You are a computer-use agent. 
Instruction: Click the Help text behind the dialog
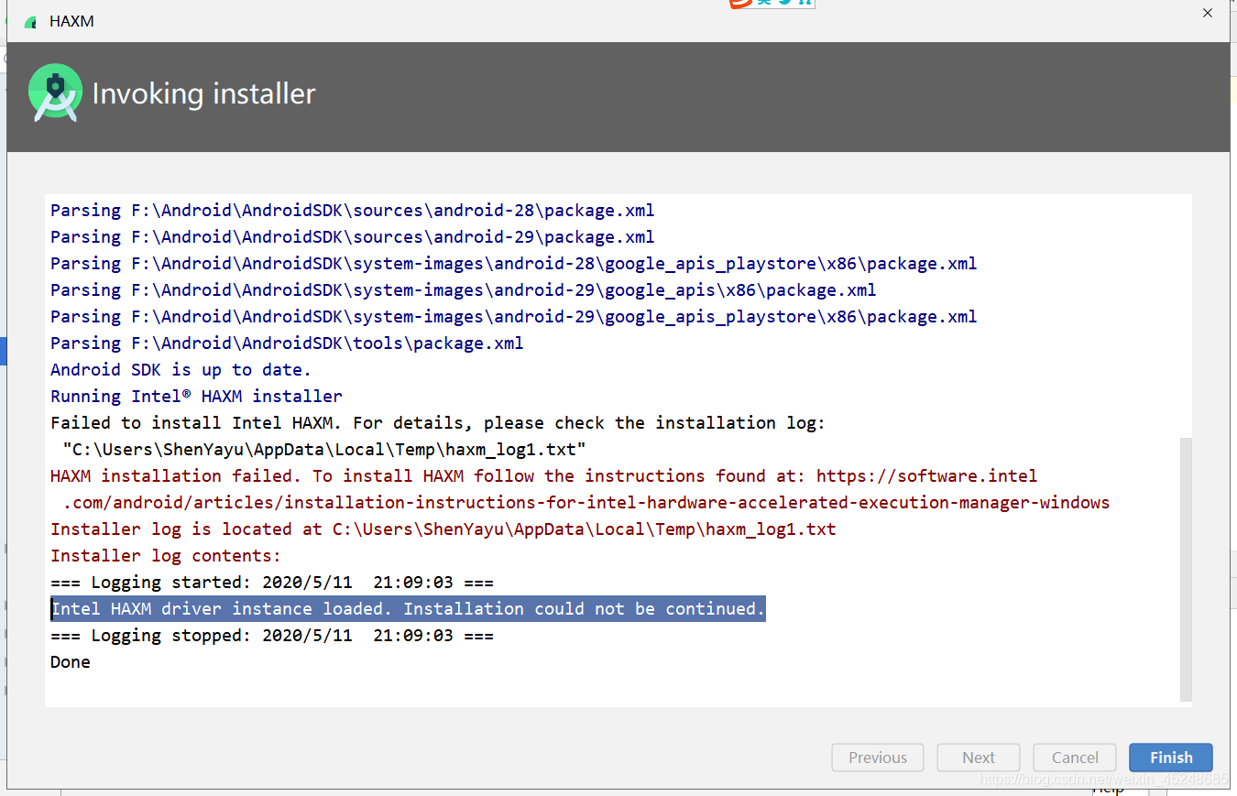tap(1108, 789)
